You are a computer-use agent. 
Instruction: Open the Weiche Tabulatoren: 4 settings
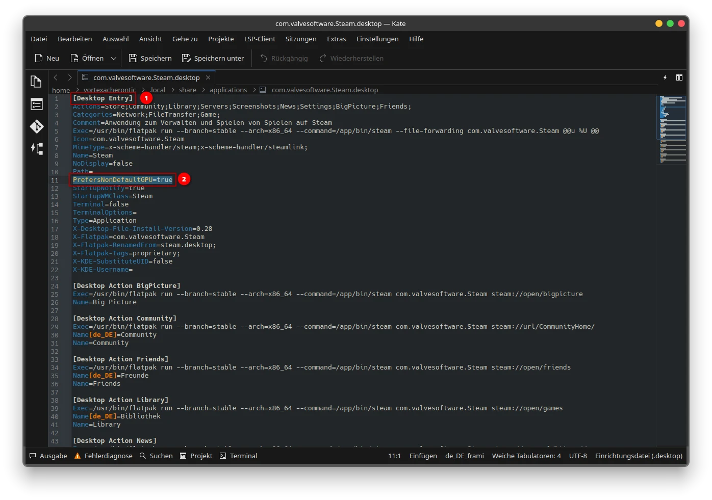(x=526, y=456)
